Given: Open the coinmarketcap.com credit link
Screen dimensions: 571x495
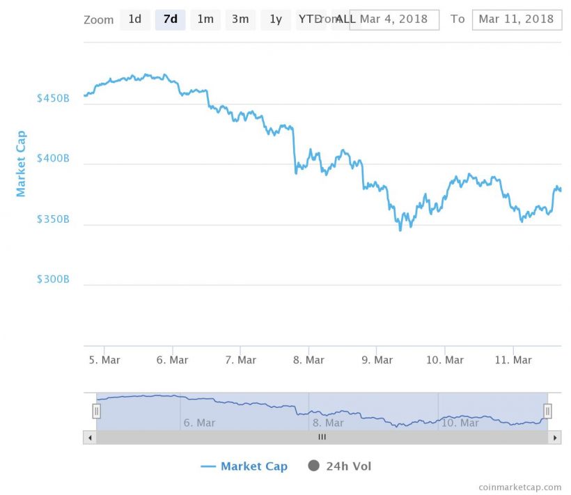Looking at the screenshot, I should tap(519, 487).
